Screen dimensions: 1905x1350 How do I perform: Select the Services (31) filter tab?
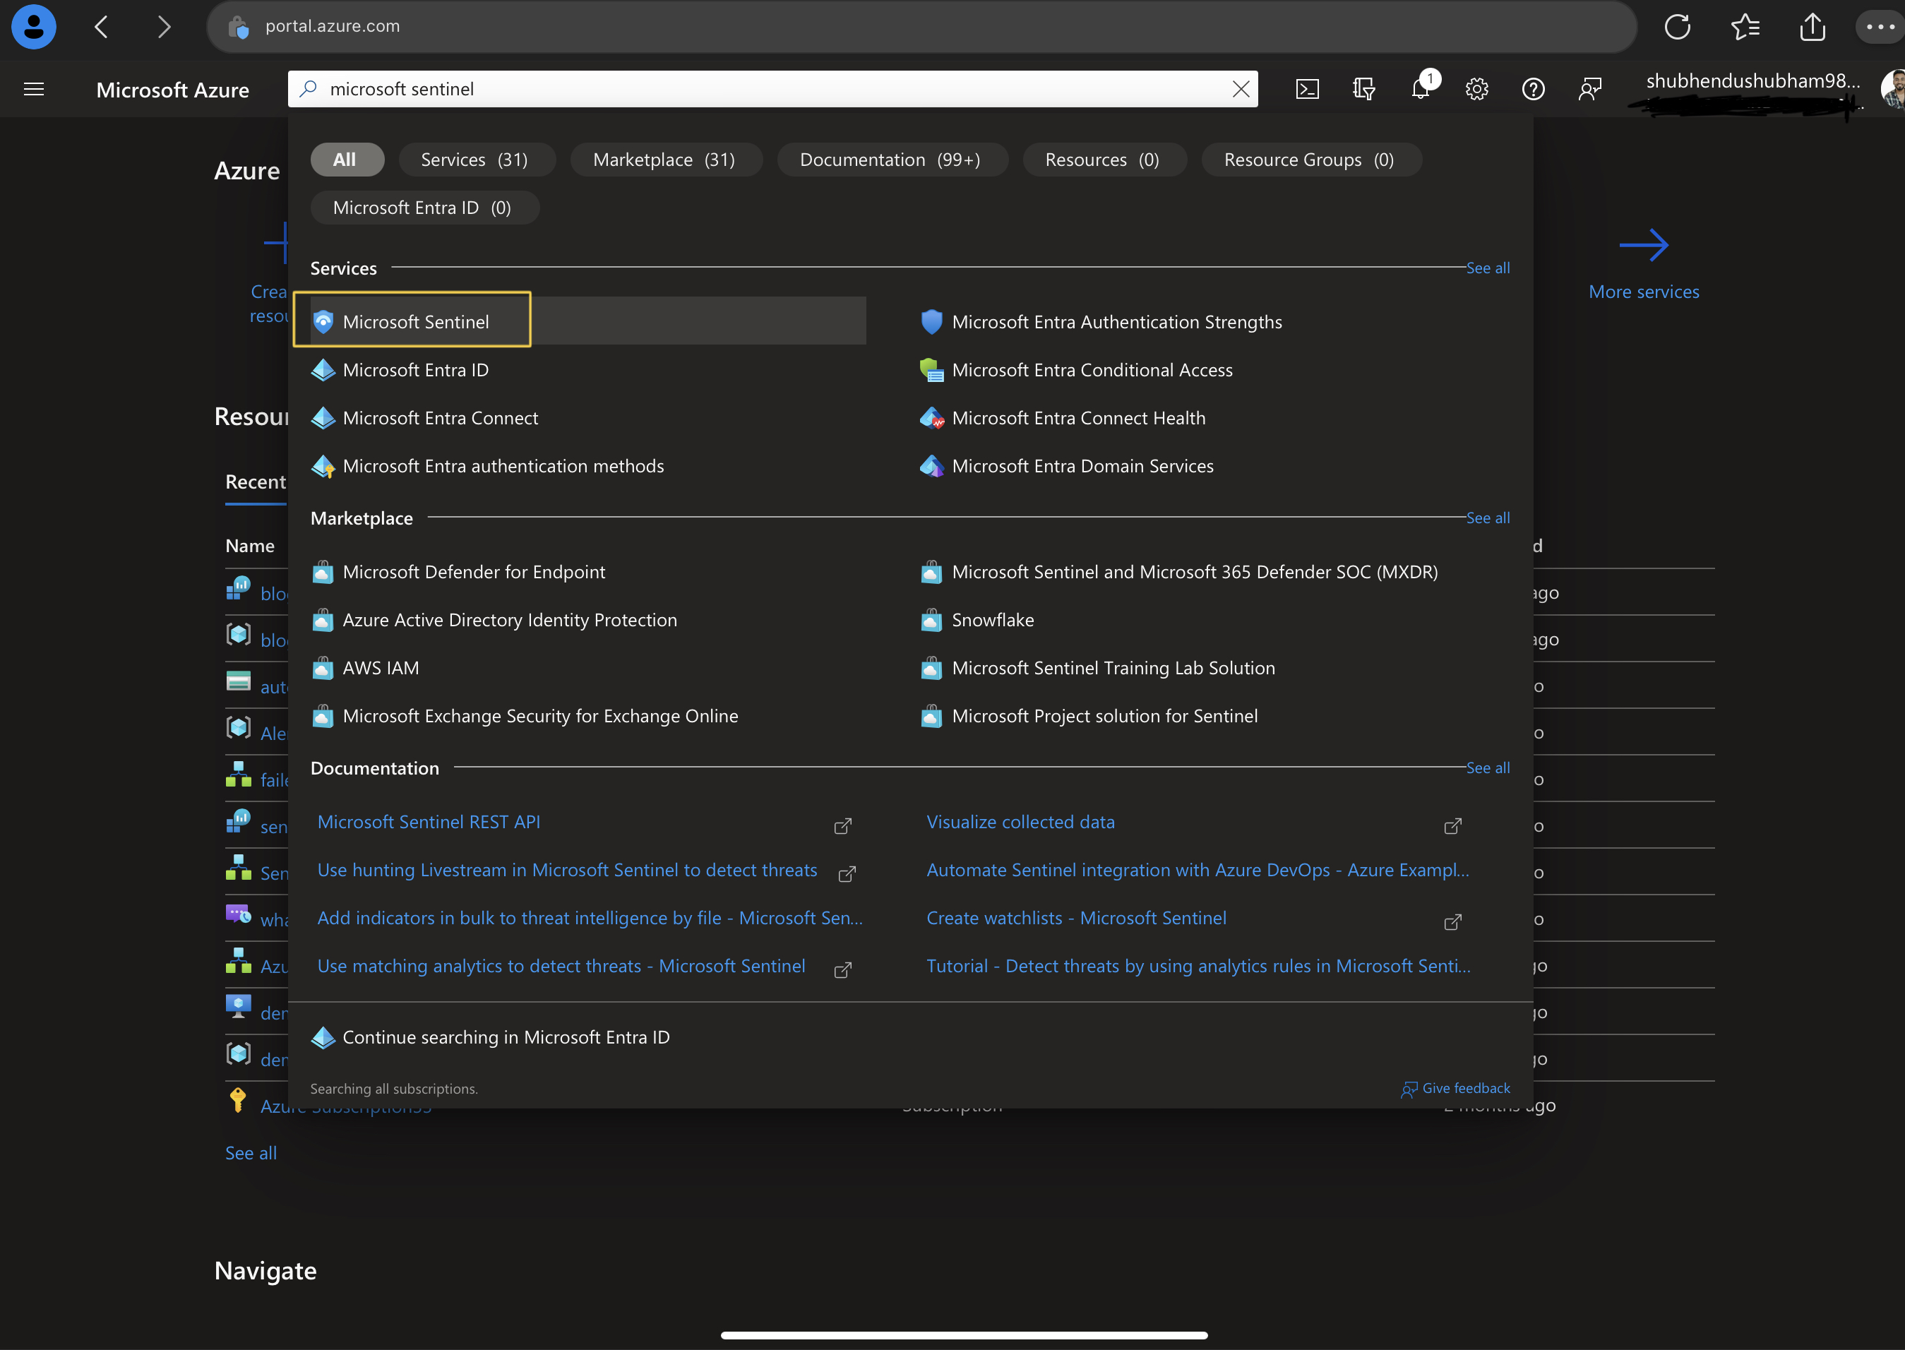[x=476, y=160]
